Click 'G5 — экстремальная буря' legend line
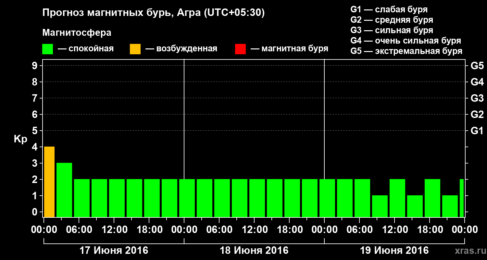This screenshot has width=487, height=260. pyautogui.click(x=406, y=51)
